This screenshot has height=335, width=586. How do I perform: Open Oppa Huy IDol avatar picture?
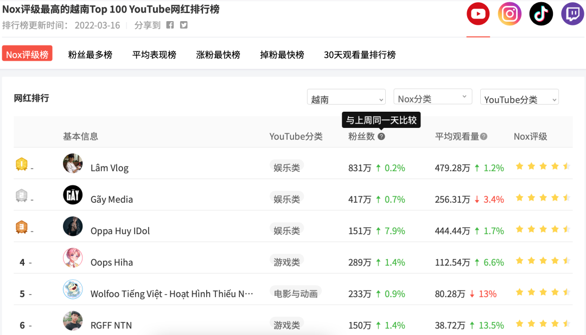tap(73, 227)
